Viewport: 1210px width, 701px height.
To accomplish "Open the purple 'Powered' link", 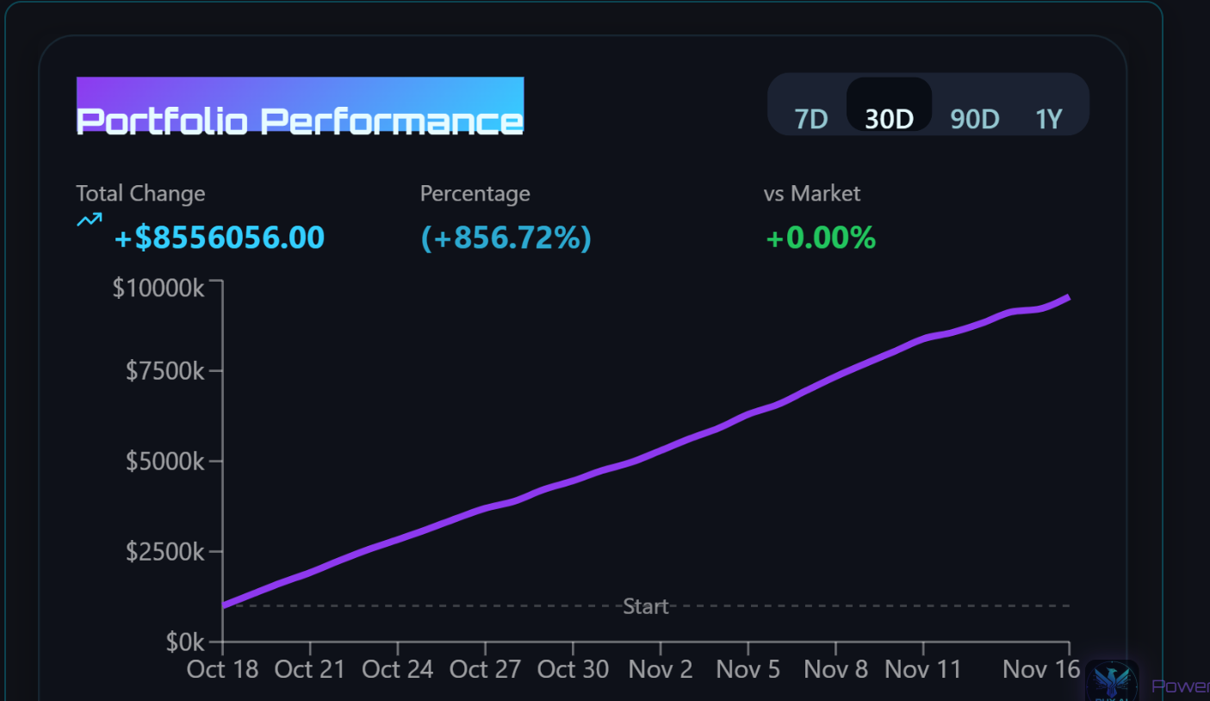I will (1181, 686).
